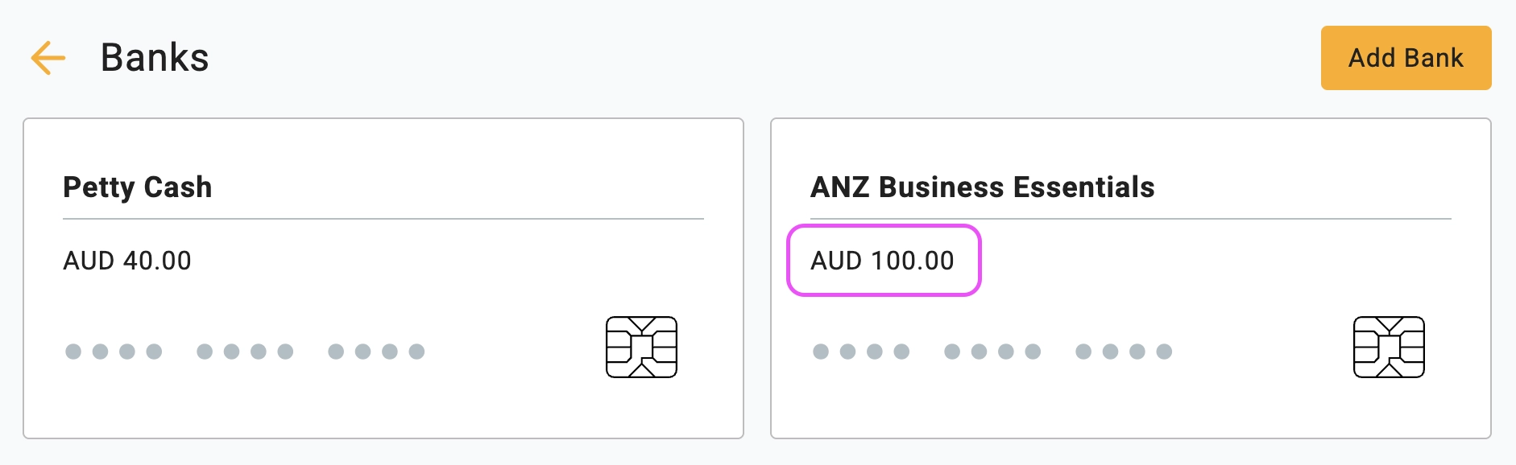The image size is (1516, 465).
Task: Click the first masked digit group on ANZ card
Action: [861, 352]
